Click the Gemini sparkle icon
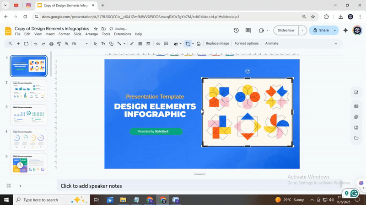The width and height of the screenshot is (366, 205). (x=345, y=31)
